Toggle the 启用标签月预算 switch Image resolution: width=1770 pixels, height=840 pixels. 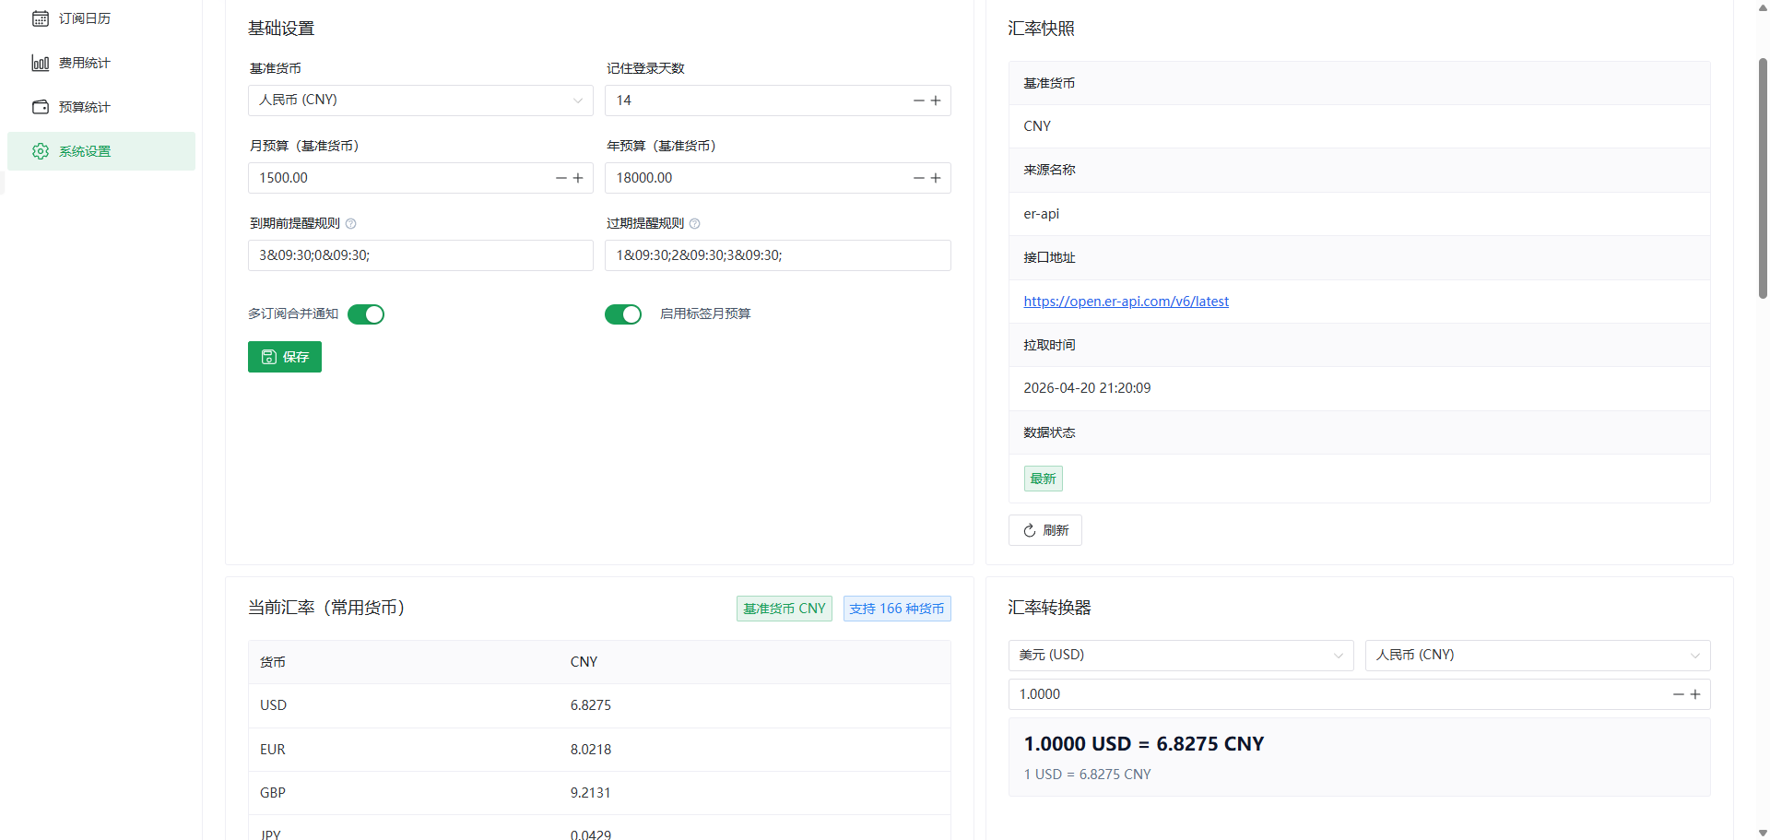point(623,314)
